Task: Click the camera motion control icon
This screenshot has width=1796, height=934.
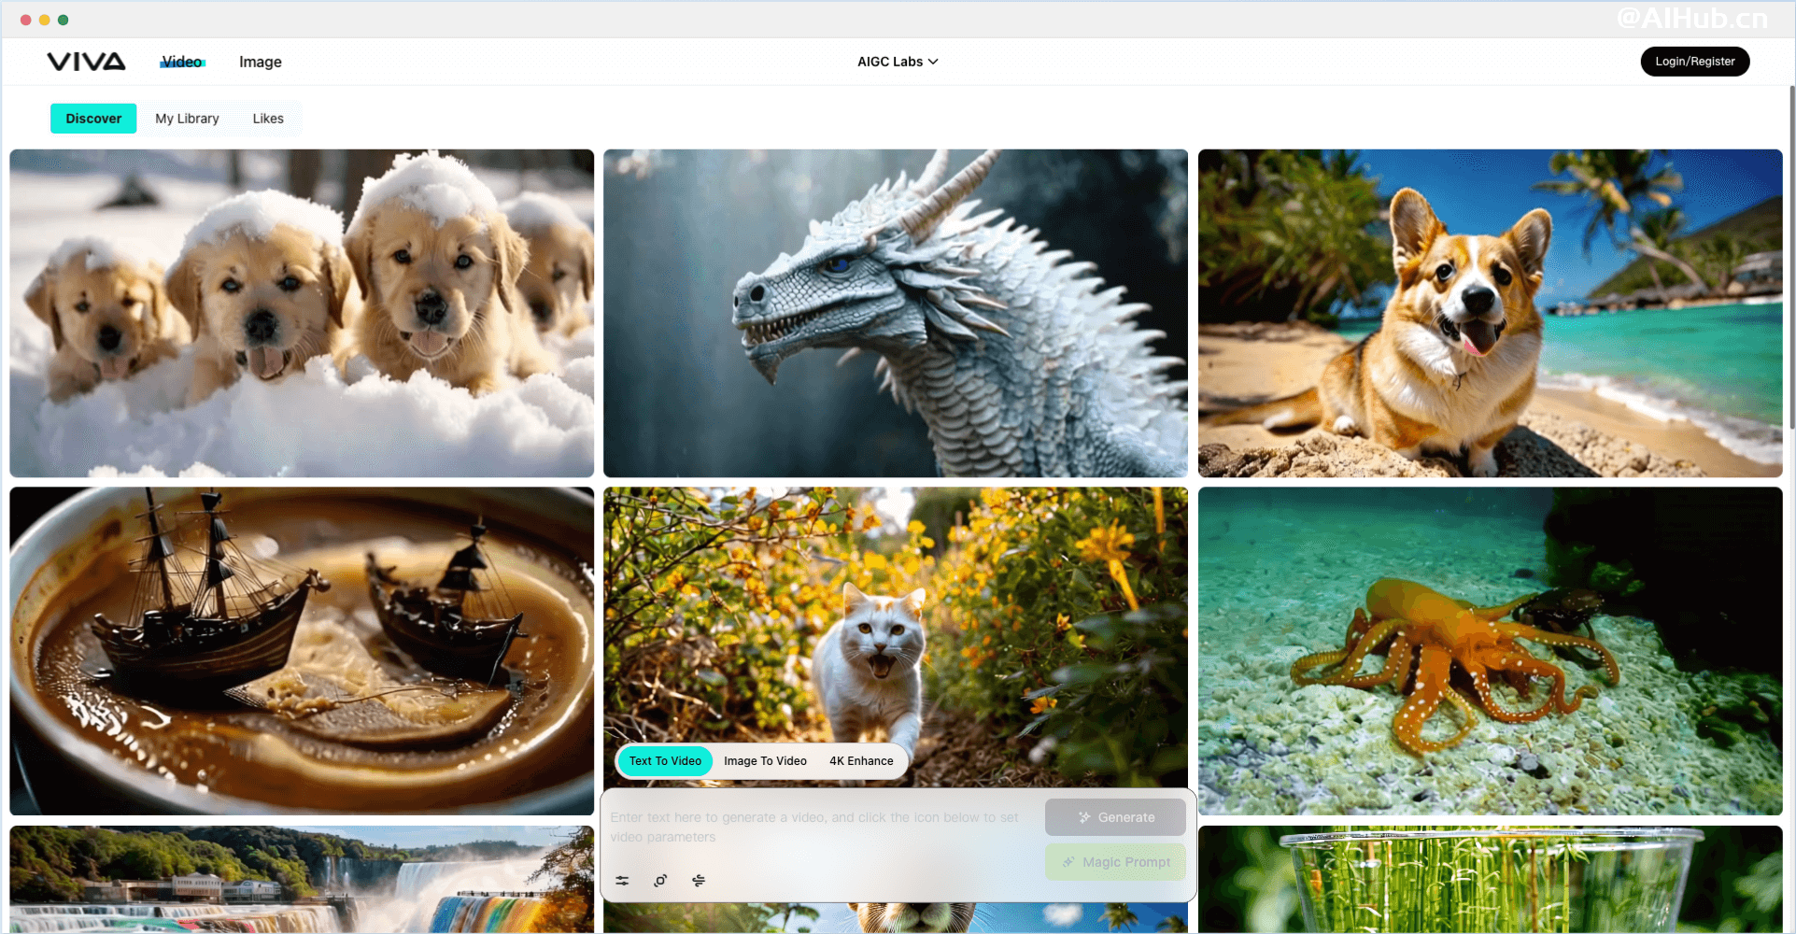Action: tap(660, 881)
